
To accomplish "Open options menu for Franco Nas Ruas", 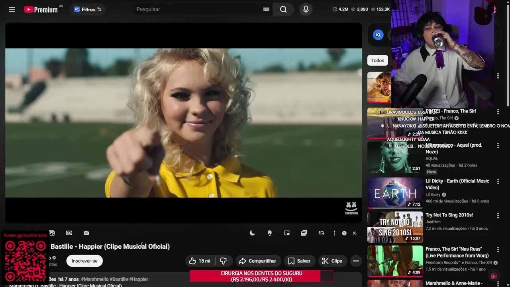I will [x=498, y=250].
